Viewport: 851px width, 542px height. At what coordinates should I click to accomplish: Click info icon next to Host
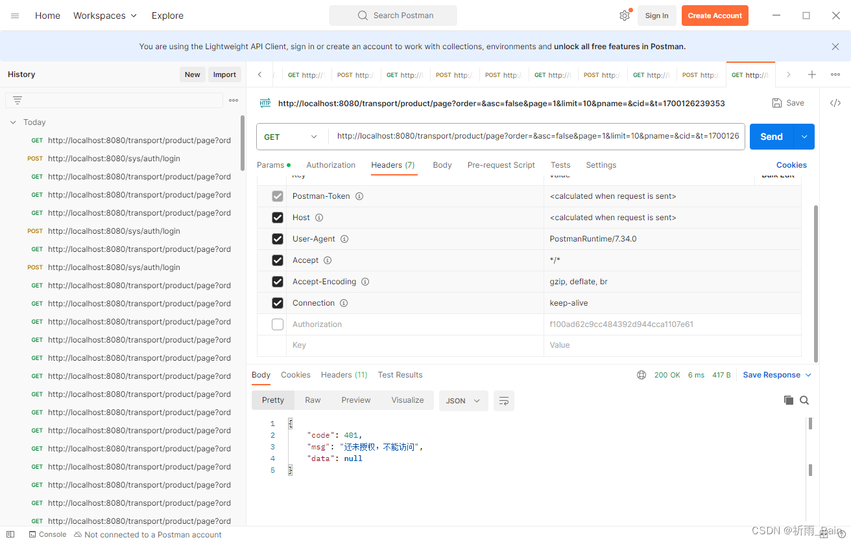[319, 218]
